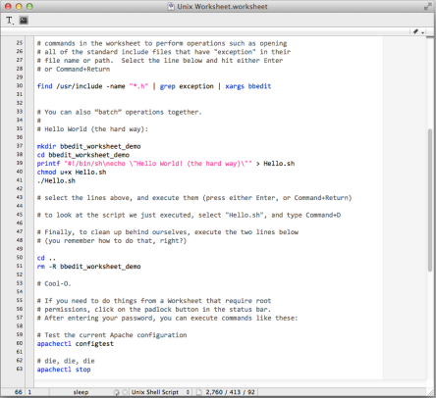This screenshot has height=398, width=436.
Task: Open the Unix Shell Script language popup
Action: pyautogui.click(x=160, y=392)
